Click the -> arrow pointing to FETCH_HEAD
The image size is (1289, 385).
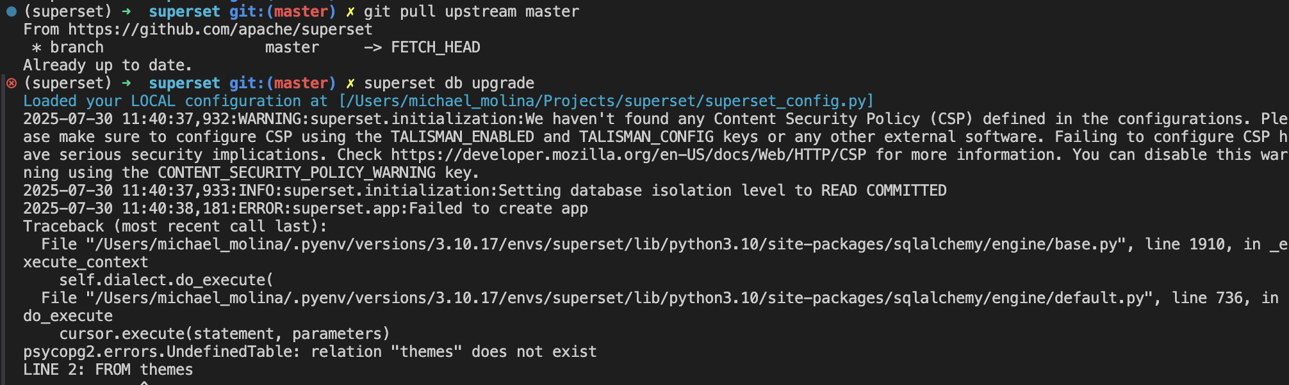[x=373, y=47]
